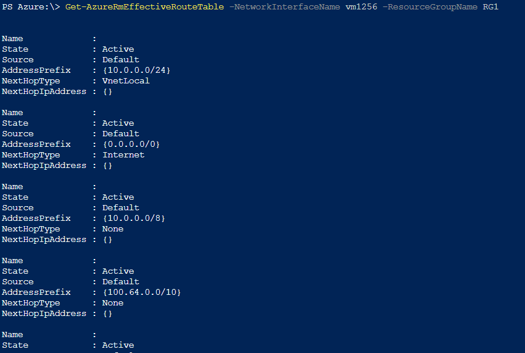The width and height of the screenshot is (525, 353).
Task: Click the PS Azure:\> prompt
Action: click(x=31, y=6)
